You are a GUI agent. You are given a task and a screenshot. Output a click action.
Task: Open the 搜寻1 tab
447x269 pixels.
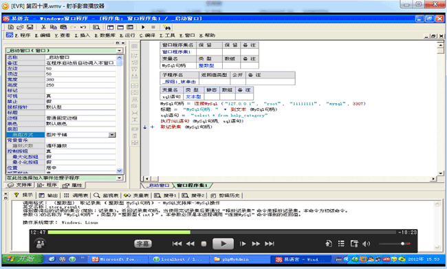166,195
